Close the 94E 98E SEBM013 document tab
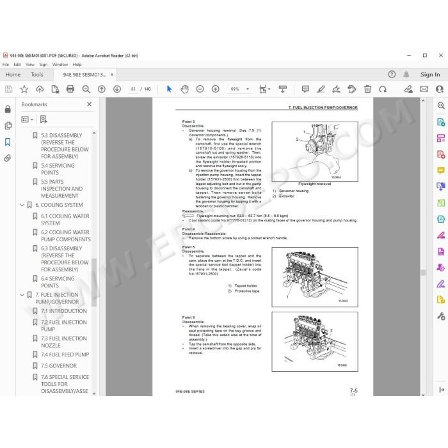 pyautogui.click(x=112, y=75)
